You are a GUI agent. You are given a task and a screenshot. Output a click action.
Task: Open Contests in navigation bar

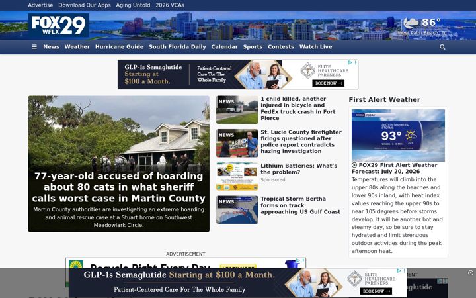(x=281, y=47)
